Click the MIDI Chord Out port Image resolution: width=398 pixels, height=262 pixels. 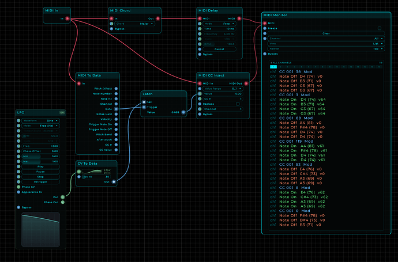click(158, 18)
